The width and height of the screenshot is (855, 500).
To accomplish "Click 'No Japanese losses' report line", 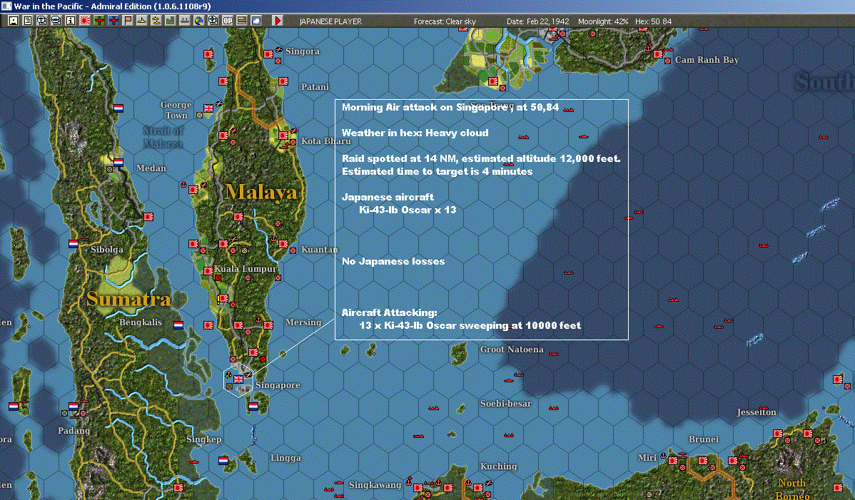I will [393, 262].
